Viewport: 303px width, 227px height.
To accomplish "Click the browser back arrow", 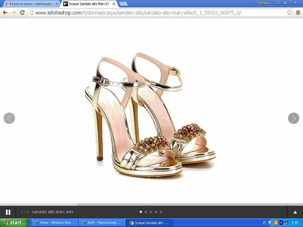I will coord(5,13).
